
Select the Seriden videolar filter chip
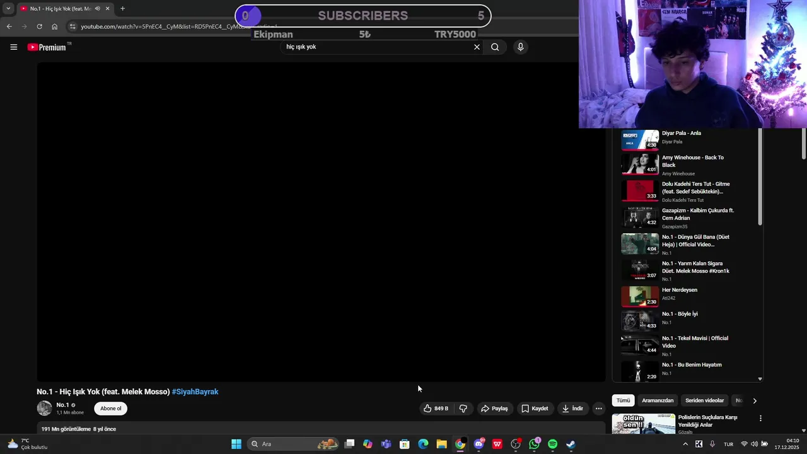tap(705, 400)
